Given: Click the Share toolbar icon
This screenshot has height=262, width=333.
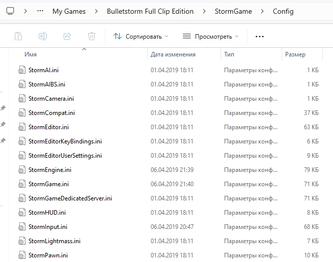Looking at the screenshot, I should click(x=67, y=36).
